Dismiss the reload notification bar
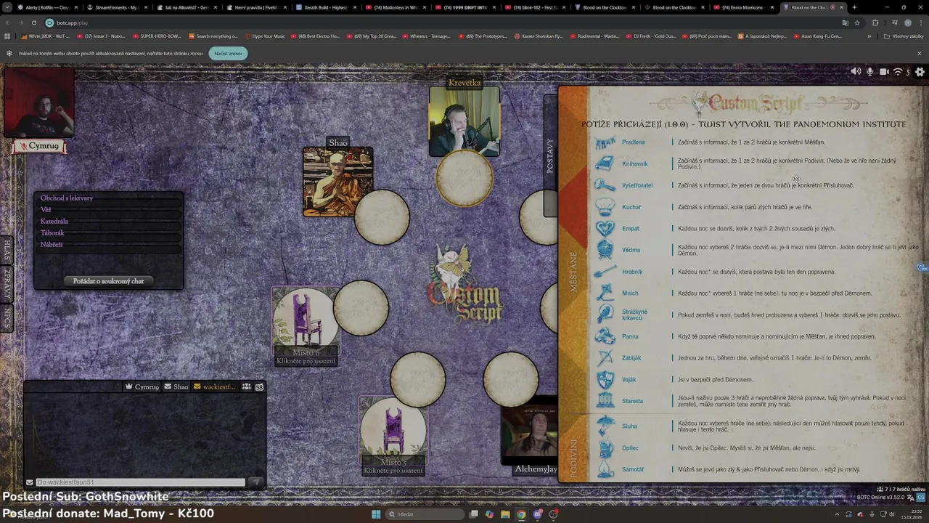Image resolution: width=929 pixels, height=523 pixels. (x=920, y=53)
